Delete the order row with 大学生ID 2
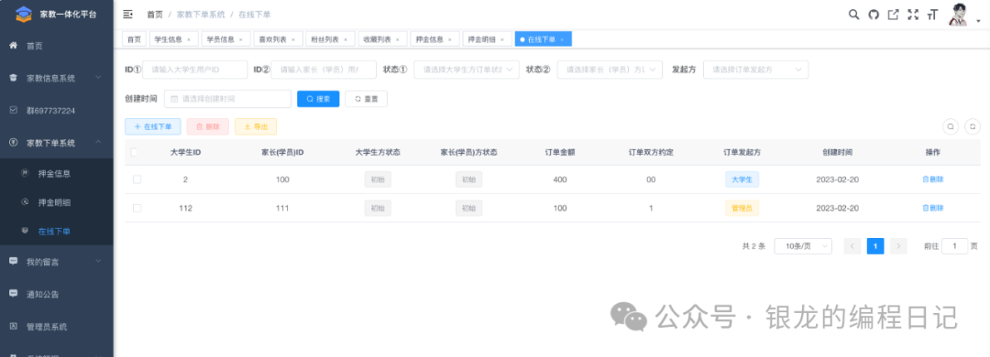990x357 pixels. click(x=932, y=179)
